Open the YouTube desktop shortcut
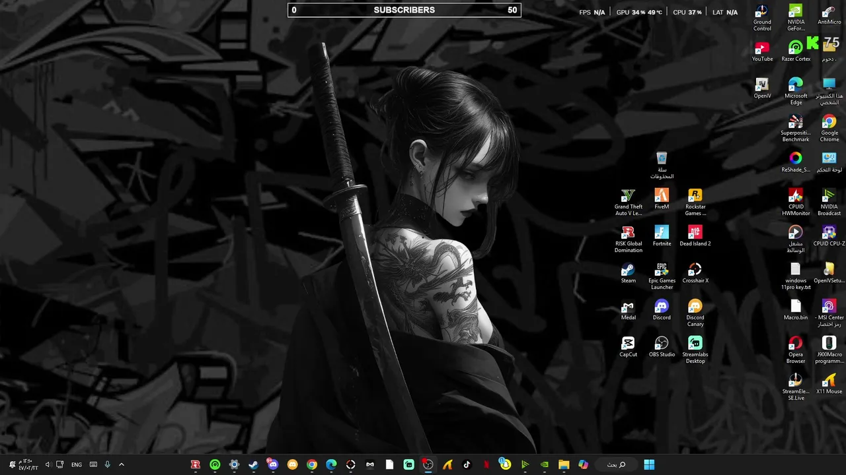This screenshot has width=846, height=475. 762,51
